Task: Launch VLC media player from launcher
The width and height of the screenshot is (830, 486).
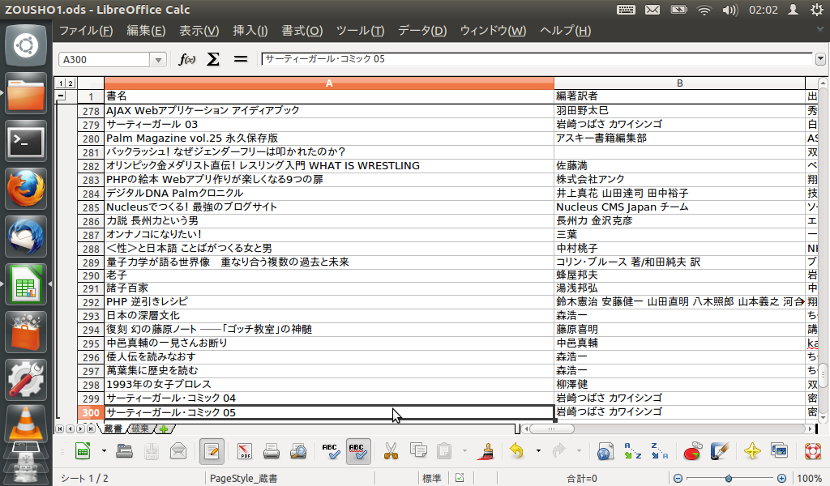Action: click(25, 424)
